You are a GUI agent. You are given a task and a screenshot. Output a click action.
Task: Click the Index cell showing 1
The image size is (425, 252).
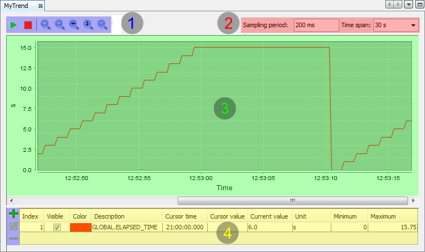(x=32, y=228)
